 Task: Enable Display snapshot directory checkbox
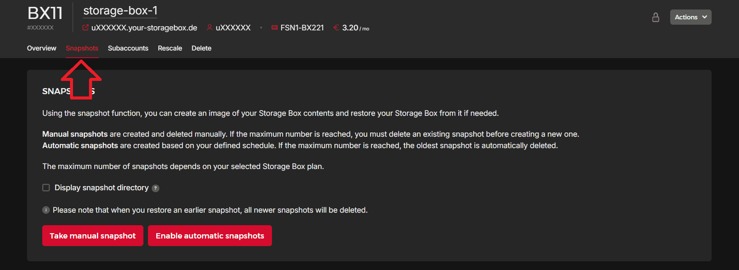click(46, 188)
